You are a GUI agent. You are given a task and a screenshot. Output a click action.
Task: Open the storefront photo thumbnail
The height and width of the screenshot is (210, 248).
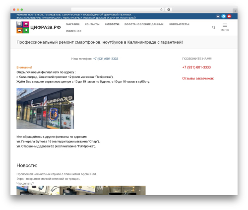coord(45,108)
